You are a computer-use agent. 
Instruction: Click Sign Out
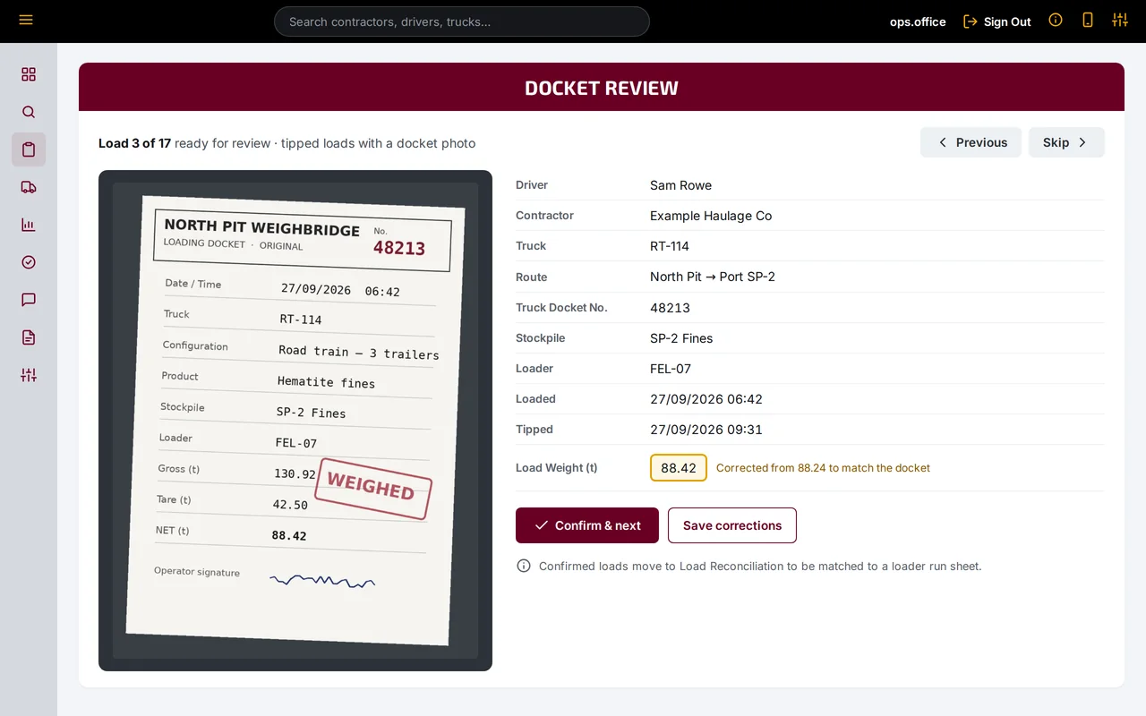coord(997,21)
